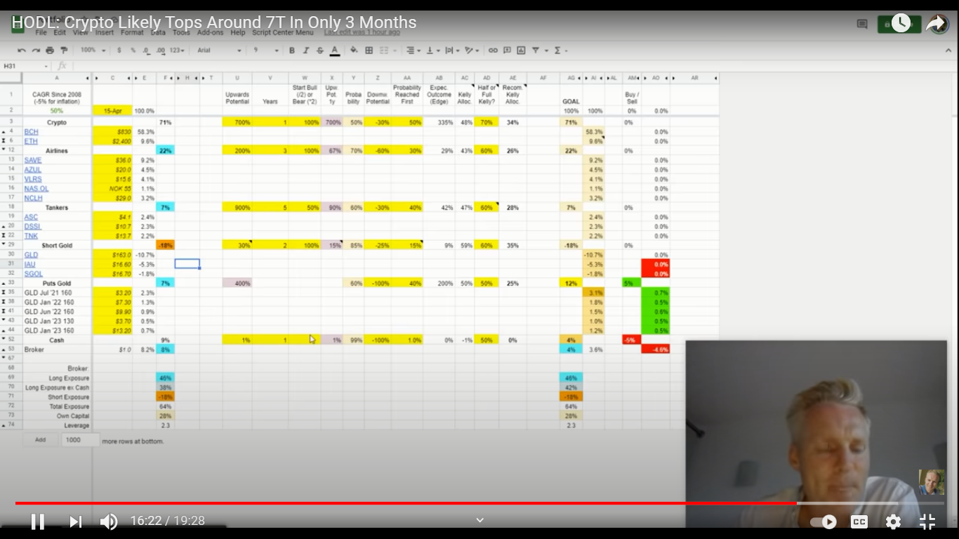Open the fill color bucket
Screen dimensions: 959x539
[x=354, y=51]
